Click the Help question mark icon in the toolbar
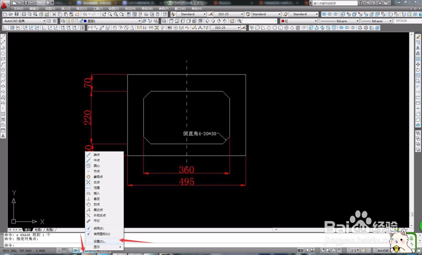 pos(165,14)
